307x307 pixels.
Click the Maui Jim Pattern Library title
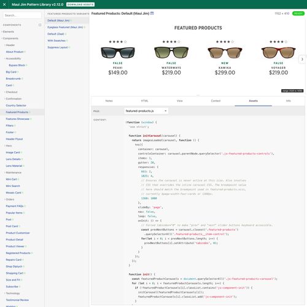click(x=37, y=4)
